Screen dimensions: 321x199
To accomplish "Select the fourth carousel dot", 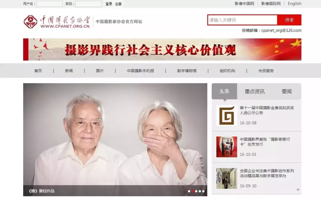I will click(x=200, y=191).
